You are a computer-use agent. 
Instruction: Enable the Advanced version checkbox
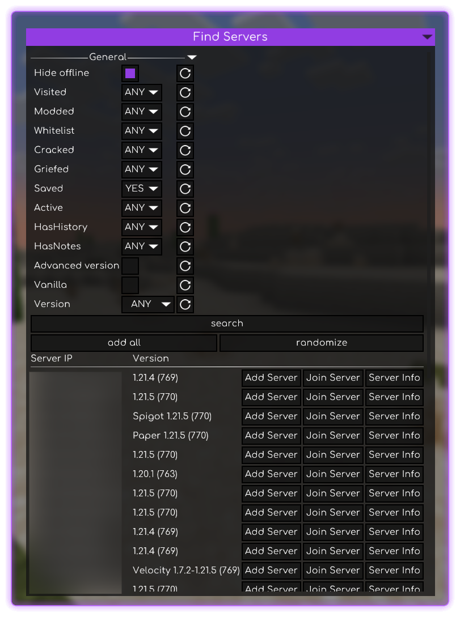point(130,266)
